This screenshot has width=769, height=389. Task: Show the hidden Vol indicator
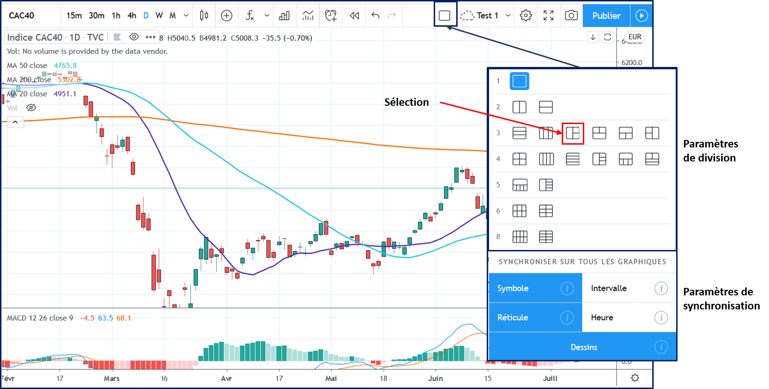coord(31,108)
